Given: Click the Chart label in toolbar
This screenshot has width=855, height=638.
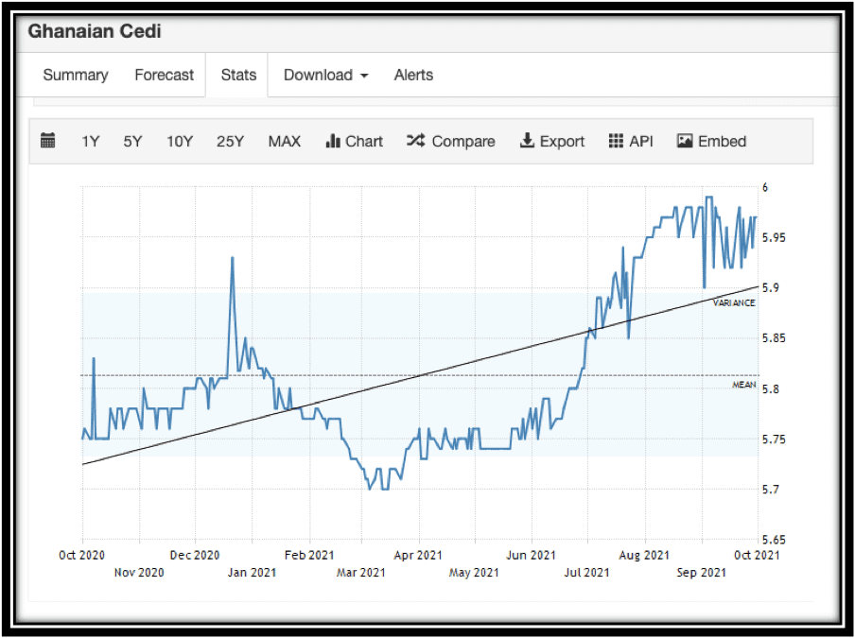Looking at the screenshot, I should coord(364,142).
